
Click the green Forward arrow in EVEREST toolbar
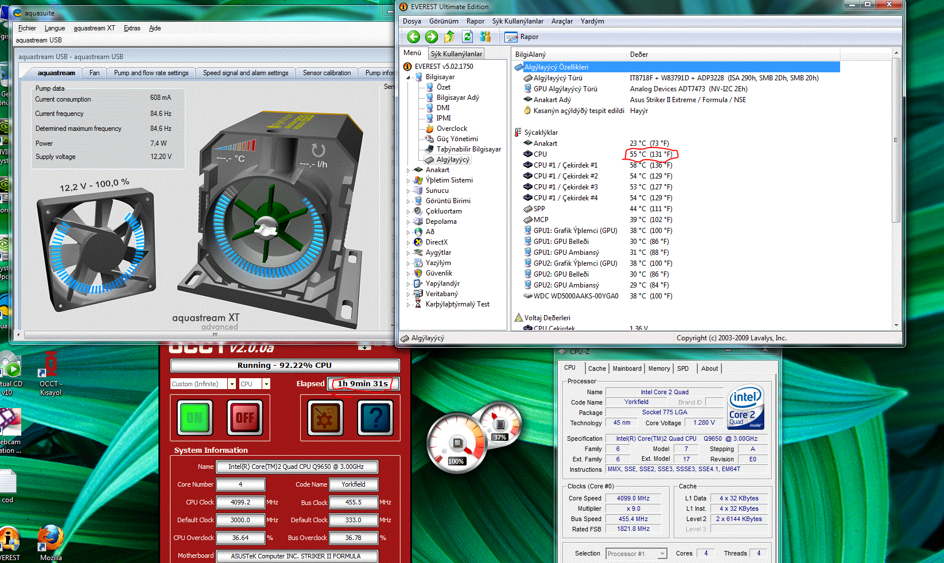click(432, 37)
